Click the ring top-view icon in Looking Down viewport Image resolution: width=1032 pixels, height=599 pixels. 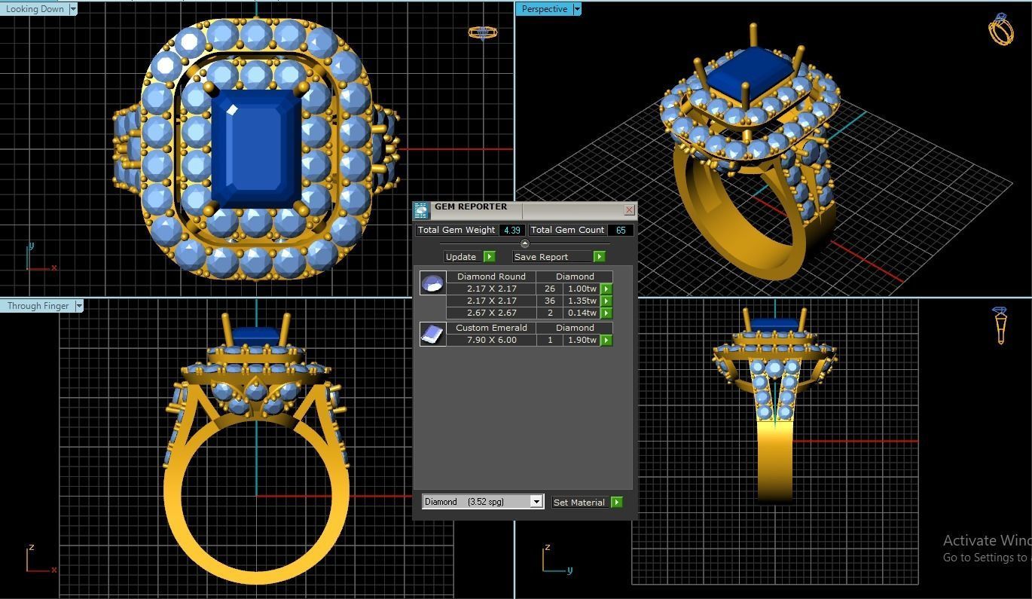(482, 32)
